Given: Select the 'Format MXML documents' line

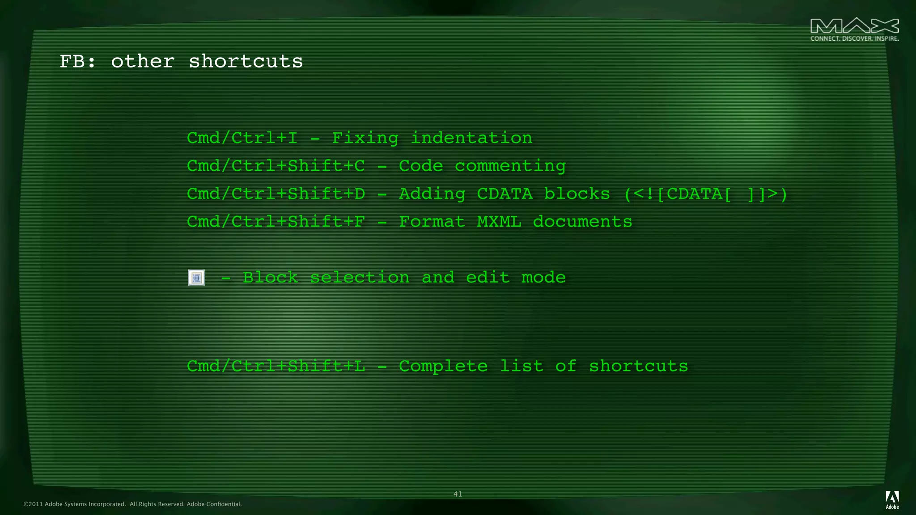Looking at the screenshot, I should click(409, 222).
